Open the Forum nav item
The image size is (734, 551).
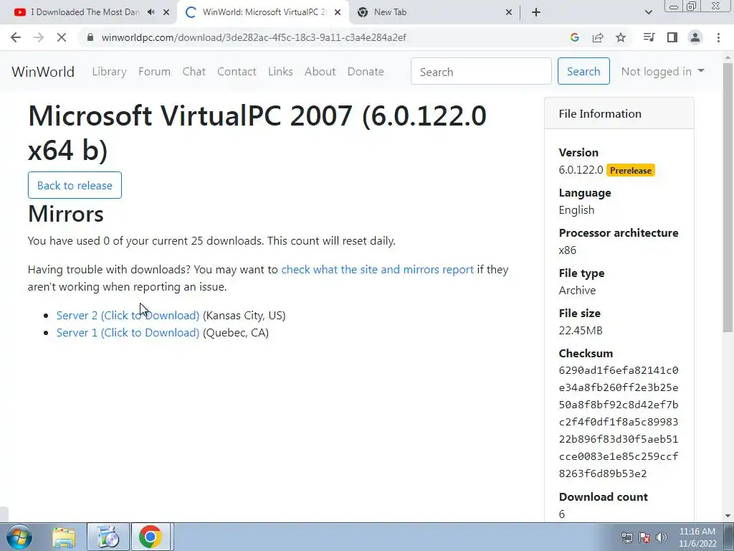(x=155, y=72)
